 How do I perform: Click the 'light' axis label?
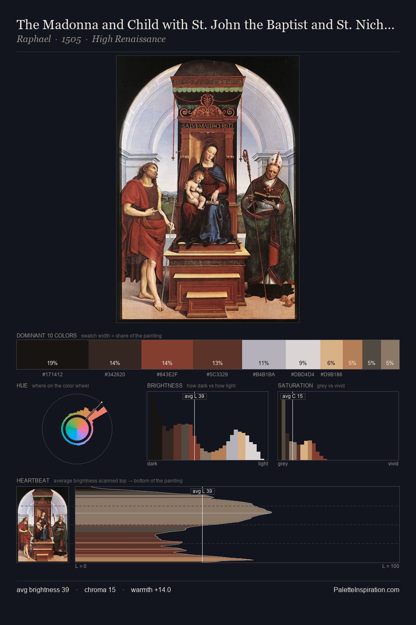tap(263, 464)
